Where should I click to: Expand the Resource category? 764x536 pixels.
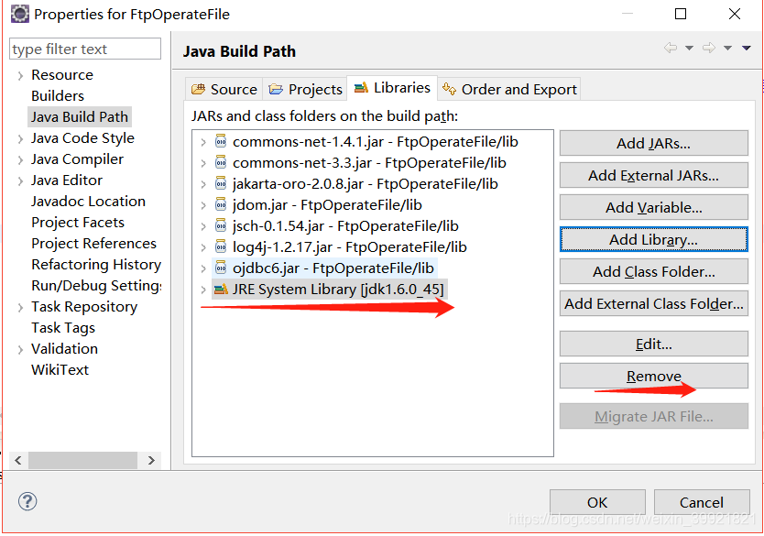pyautogui.click(x=20, y=75)
